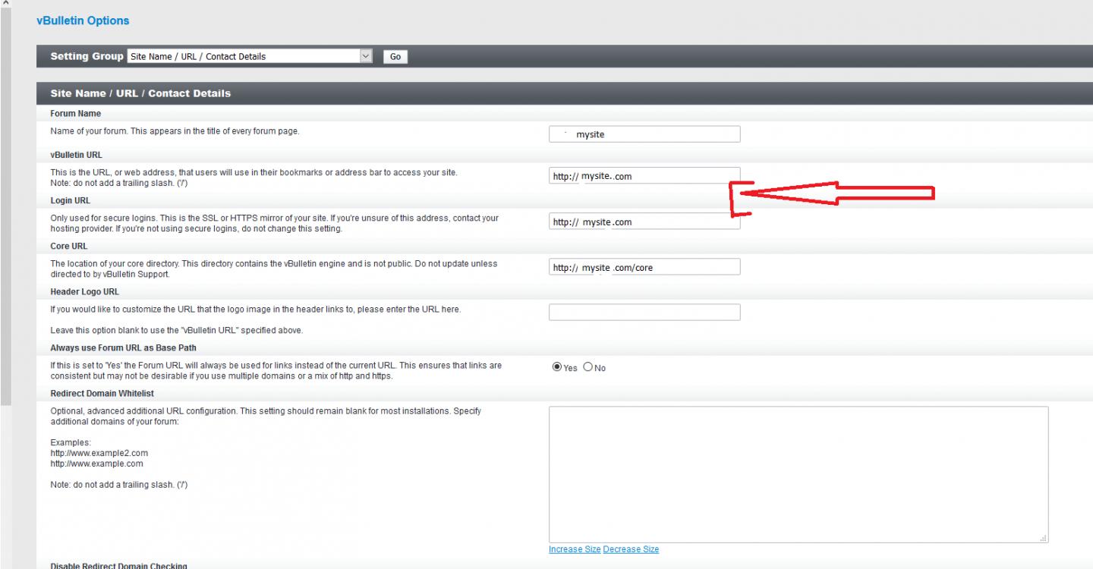Click the Forum Name input field
Screen dimensions: 1093x569
pyautogui.click(x=644, y=134)
